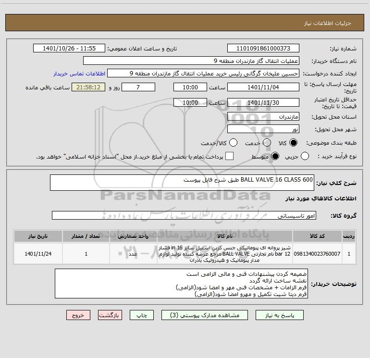Screen dimensions: 370x358
Task: Click the quantity cell showing 1
Action: 86,254
